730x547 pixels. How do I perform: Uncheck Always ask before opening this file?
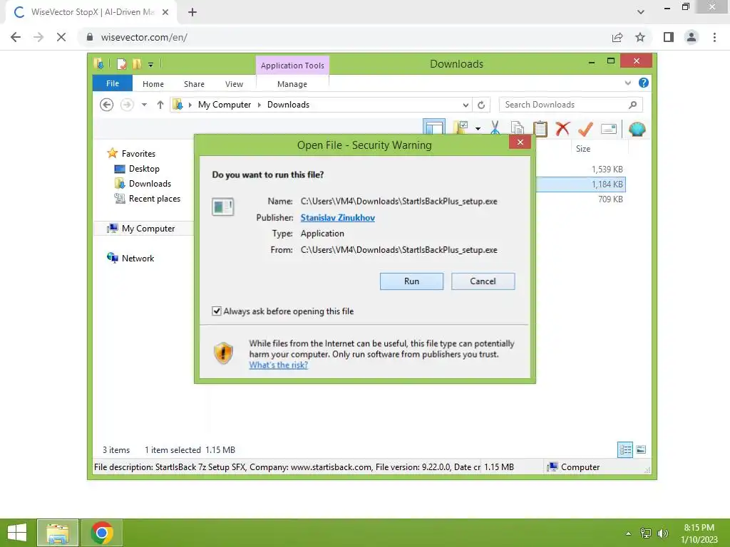tap(217, 311)
